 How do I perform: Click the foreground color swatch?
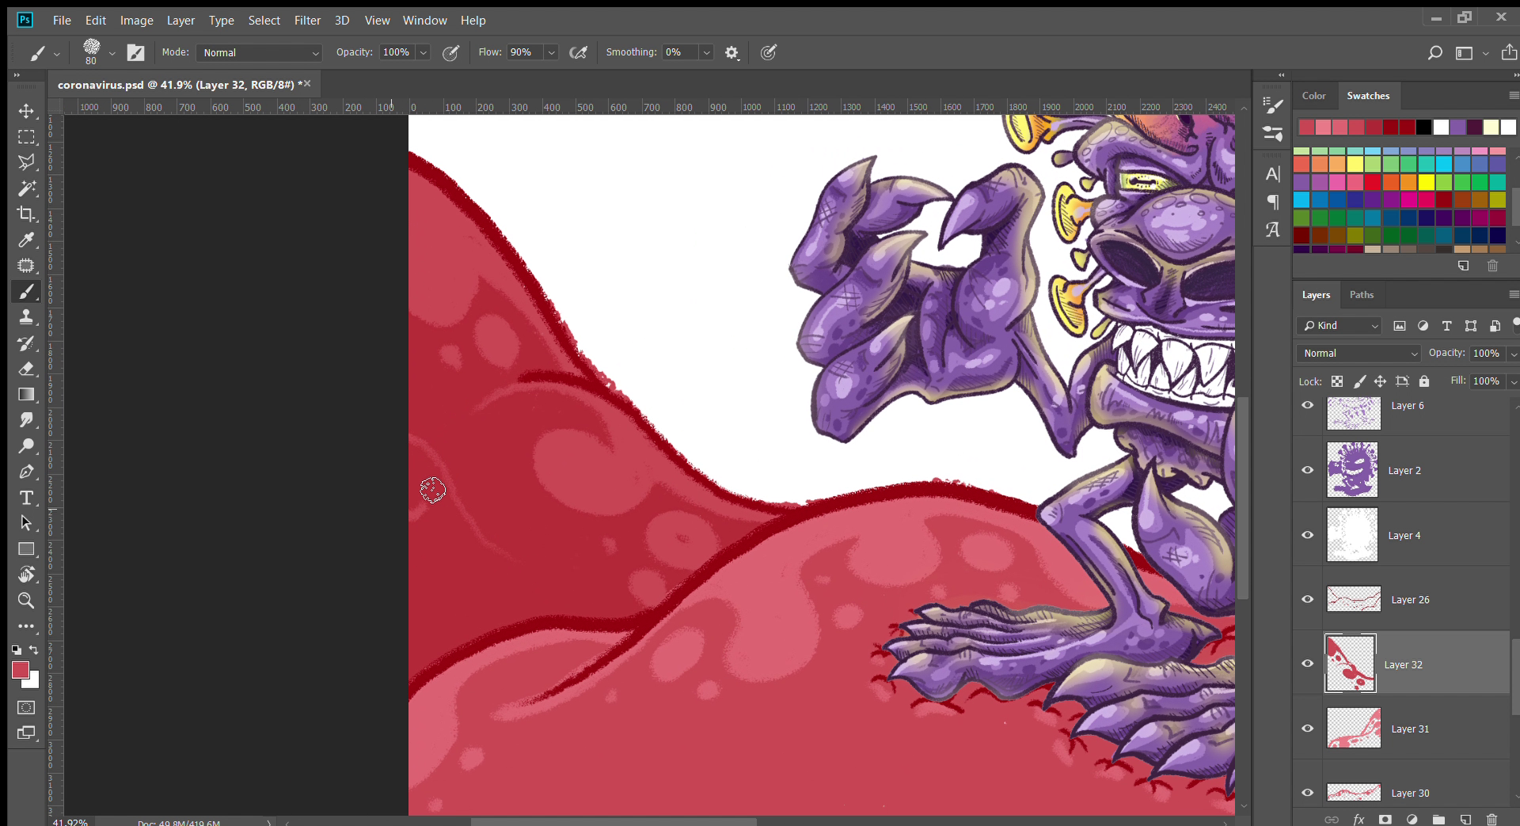pos(20,670)
